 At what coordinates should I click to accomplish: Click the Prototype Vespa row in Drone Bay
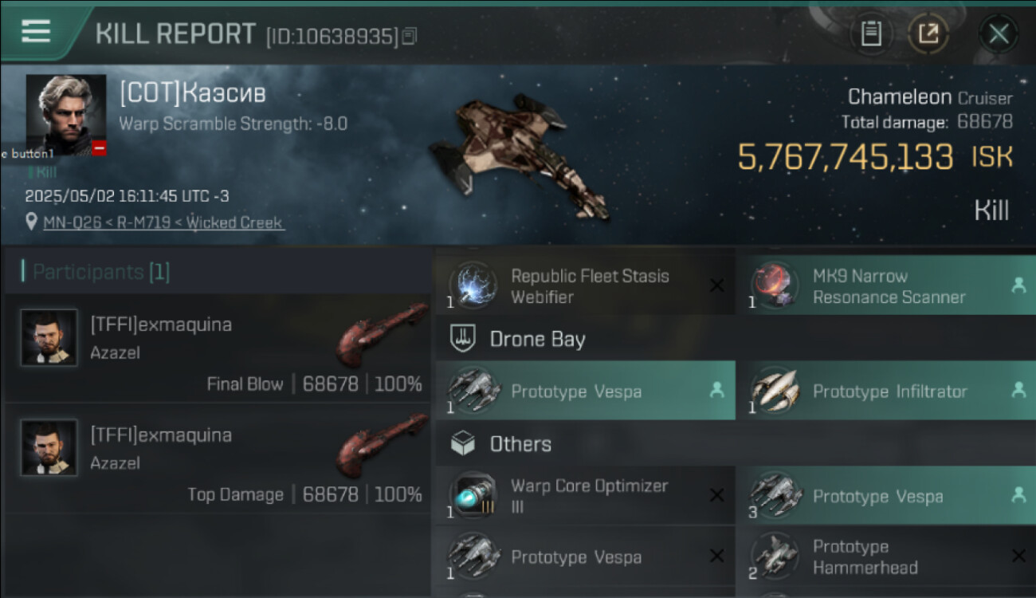pos(585,391)
